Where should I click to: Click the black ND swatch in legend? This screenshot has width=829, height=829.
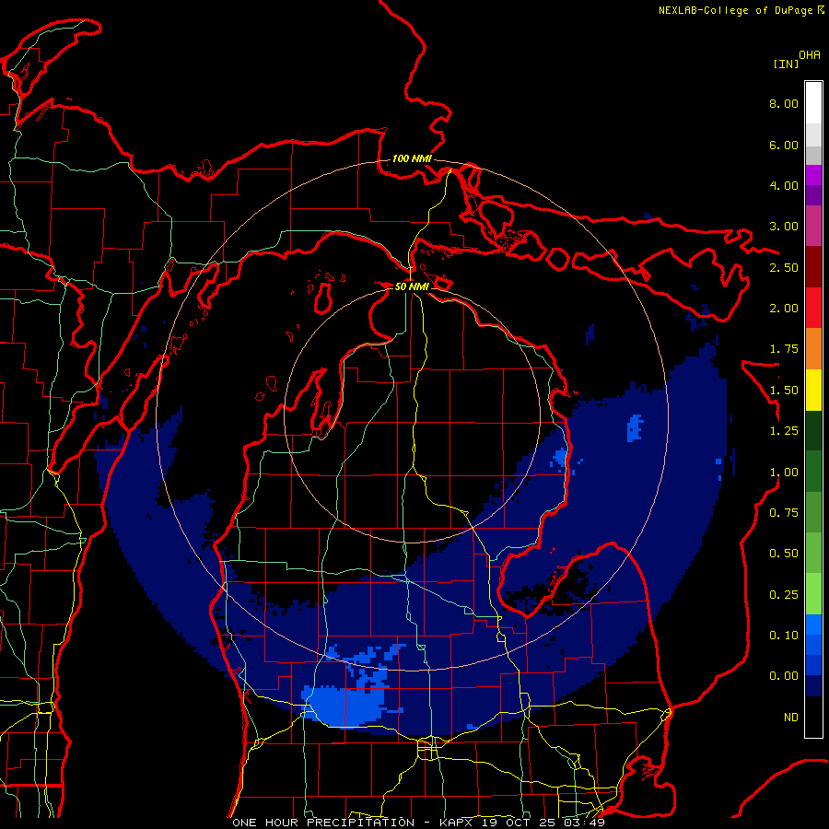[x=813, y=717]
